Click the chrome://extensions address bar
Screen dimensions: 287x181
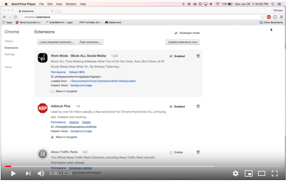[x=142, y=17]
